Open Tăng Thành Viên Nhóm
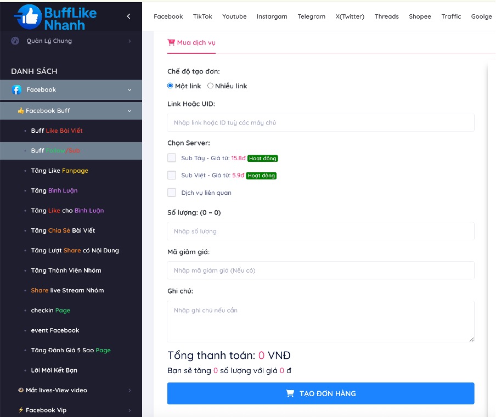 coord(66,271)
